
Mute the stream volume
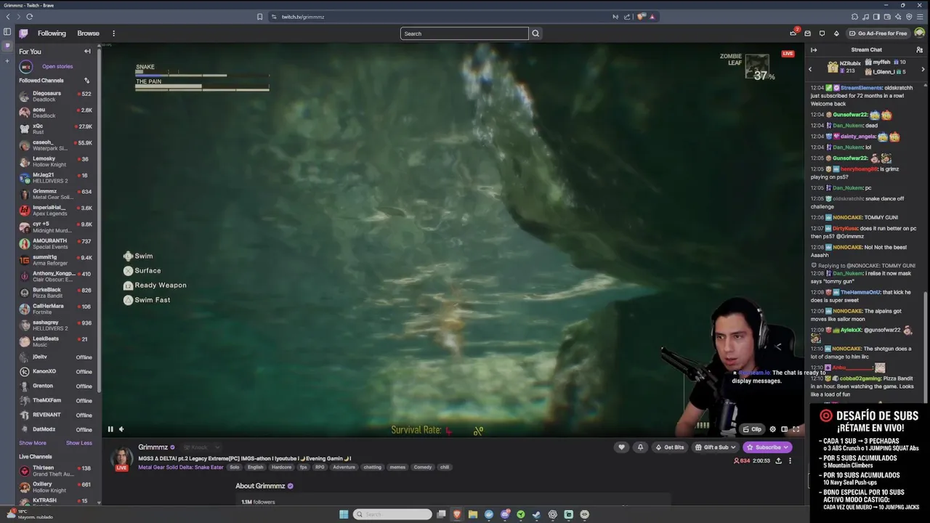click(121, 429)
